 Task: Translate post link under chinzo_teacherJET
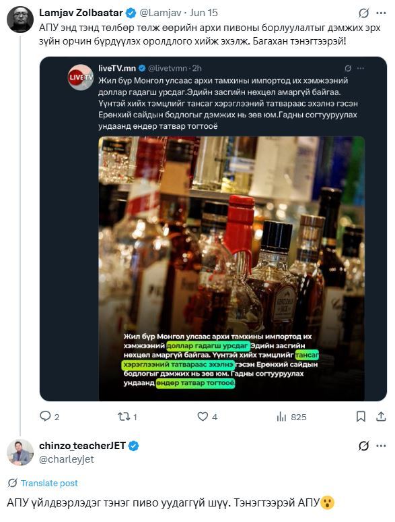(49, 483)
